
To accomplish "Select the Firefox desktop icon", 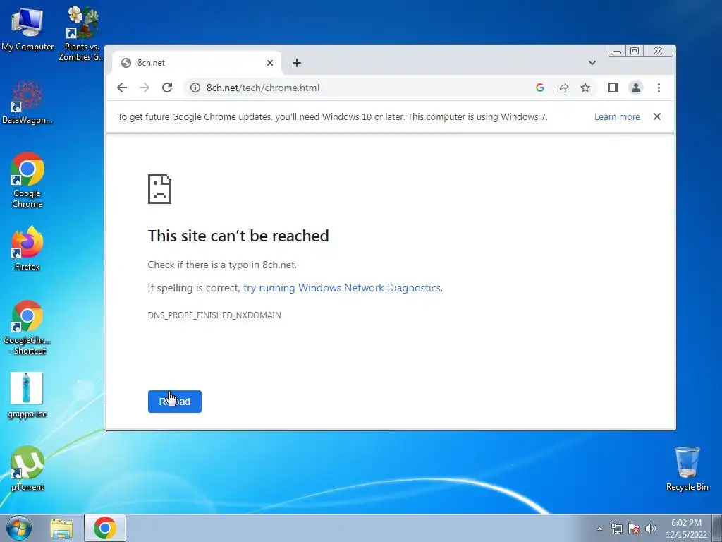I will 27,248.
